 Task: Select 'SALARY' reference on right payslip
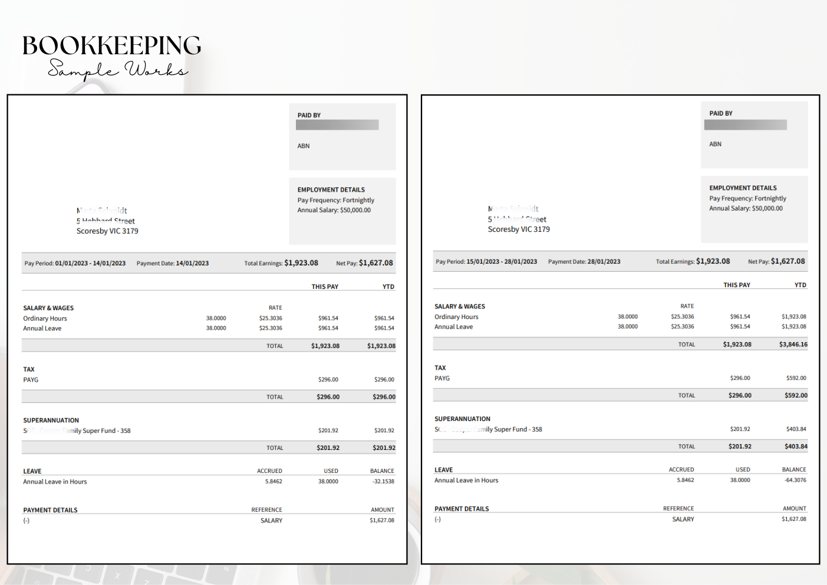tap(683, 520)
